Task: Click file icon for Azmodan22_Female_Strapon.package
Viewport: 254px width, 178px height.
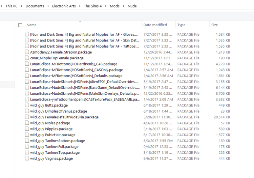Action: coord(27,52)
